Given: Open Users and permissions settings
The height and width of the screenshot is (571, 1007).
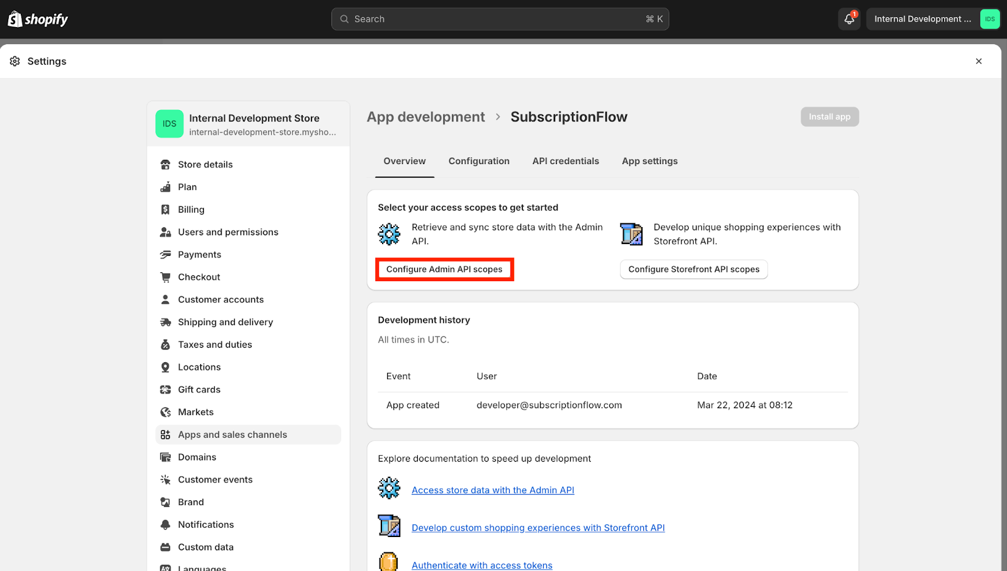Looking at the screenshot, I should tap(248, 232).
